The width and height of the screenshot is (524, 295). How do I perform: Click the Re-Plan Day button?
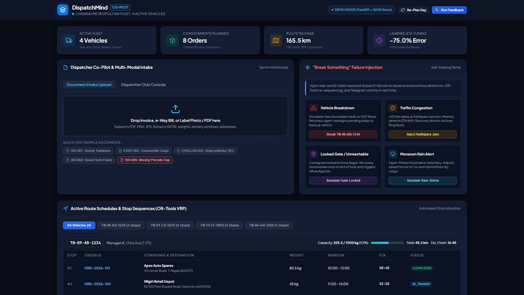(413, 10)
